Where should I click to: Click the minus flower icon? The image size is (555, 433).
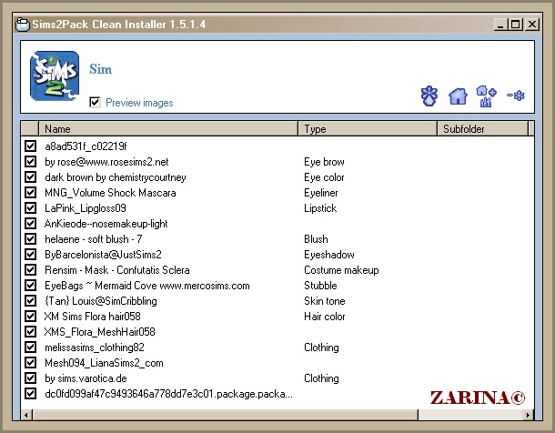(x=515, y=96)
